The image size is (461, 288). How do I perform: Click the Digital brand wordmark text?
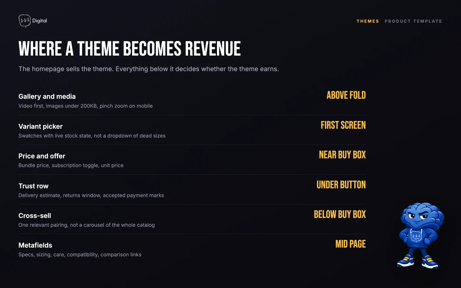[40, 20]
